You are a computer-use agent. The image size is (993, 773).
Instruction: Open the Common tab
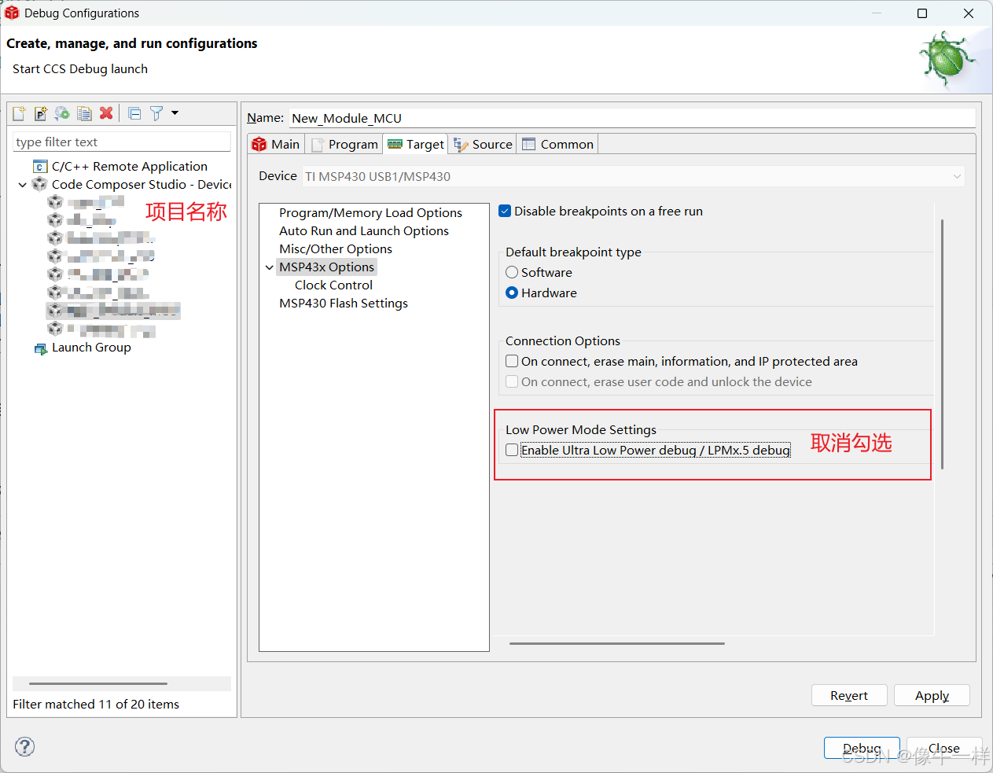tap(557, 144)
